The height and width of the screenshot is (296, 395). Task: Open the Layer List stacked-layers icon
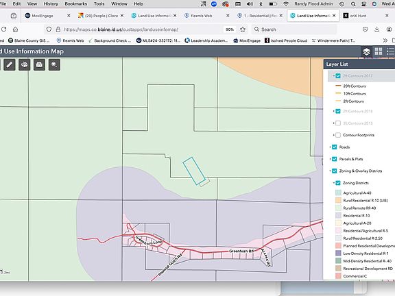click(x=366, y=51)
